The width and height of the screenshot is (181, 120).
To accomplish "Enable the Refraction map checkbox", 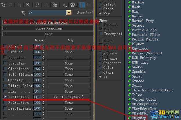I will point(5,102).
